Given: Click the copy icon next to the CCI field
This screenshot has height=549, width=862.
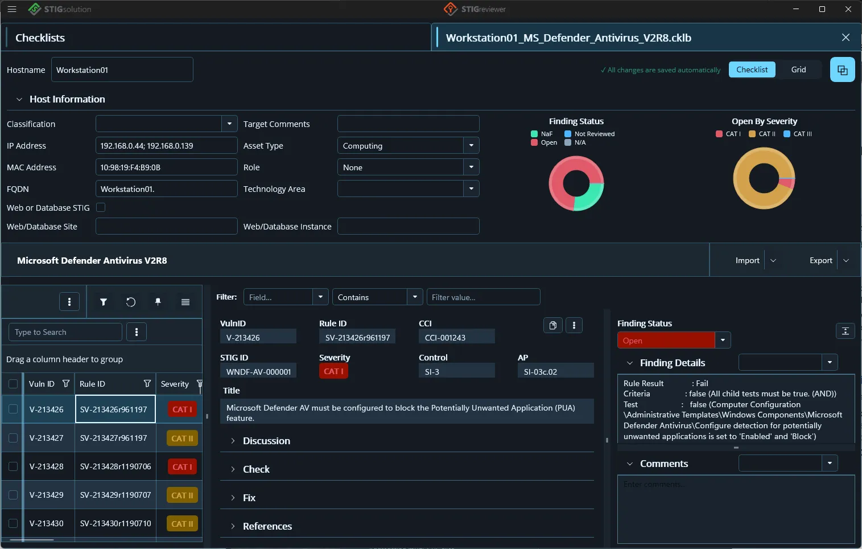Looking at the screenshot, I should coord(553,325).
